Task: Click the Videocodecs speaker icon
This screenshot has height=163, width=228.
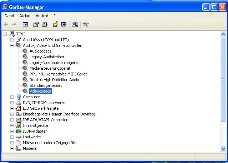Action: pos(25,91)
